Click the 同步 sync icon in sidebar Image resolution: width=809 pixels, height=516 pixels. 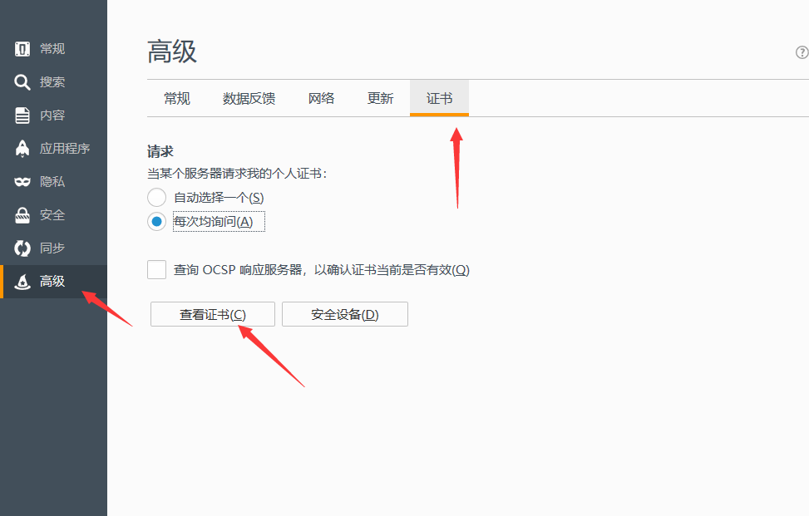coord(22,248)
